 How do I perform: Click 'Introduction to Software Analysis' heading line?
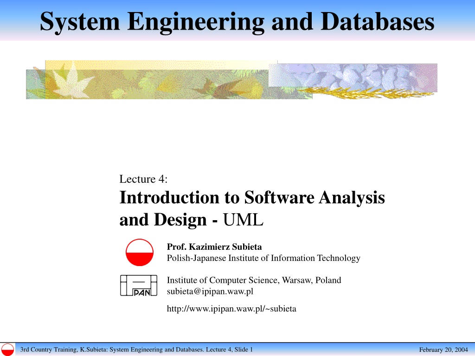[x=252, y=197]
